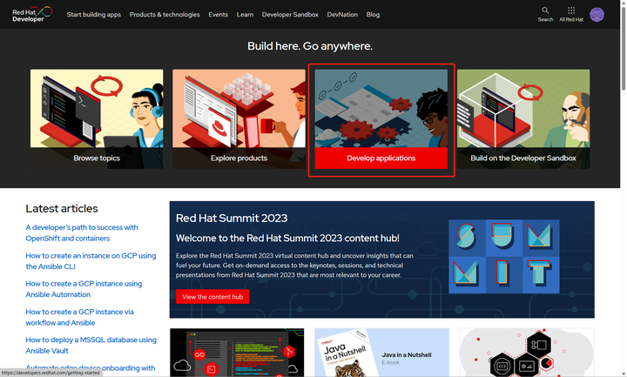
Task: Go to Developer Sandbox in navigation
Action: [x=290, y=15]
